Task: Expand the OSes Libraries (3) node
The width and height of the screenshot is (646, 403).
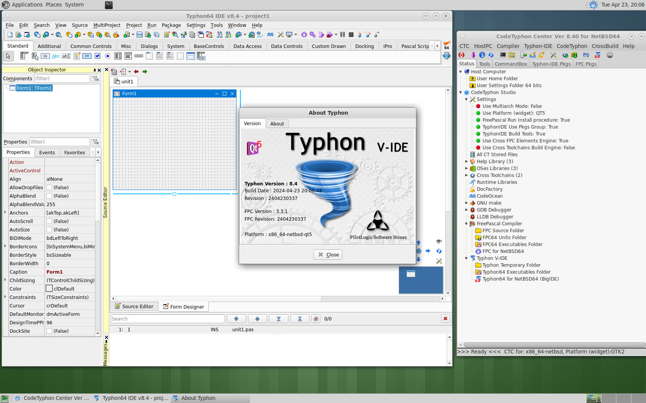Action: 466,168
